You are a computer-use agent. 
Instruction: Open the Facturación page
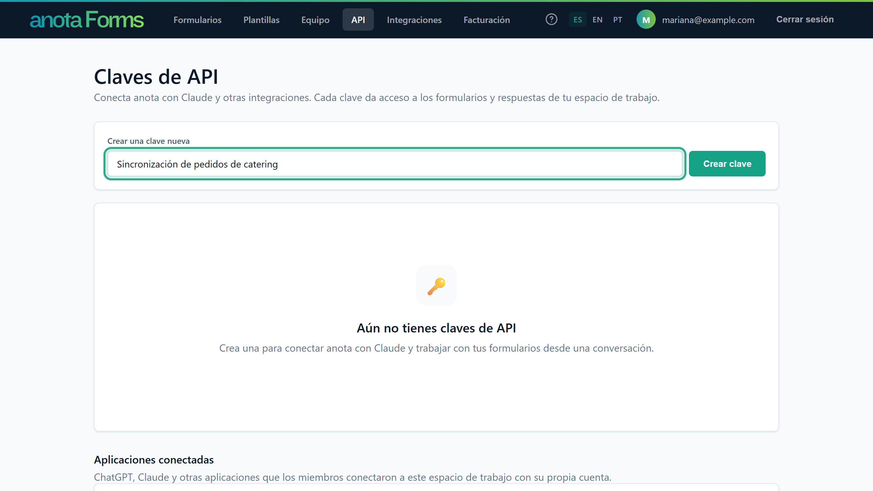point(487,20)
